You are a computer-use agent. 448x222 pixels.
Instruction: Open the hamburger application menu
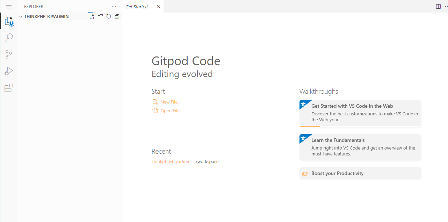9,7
